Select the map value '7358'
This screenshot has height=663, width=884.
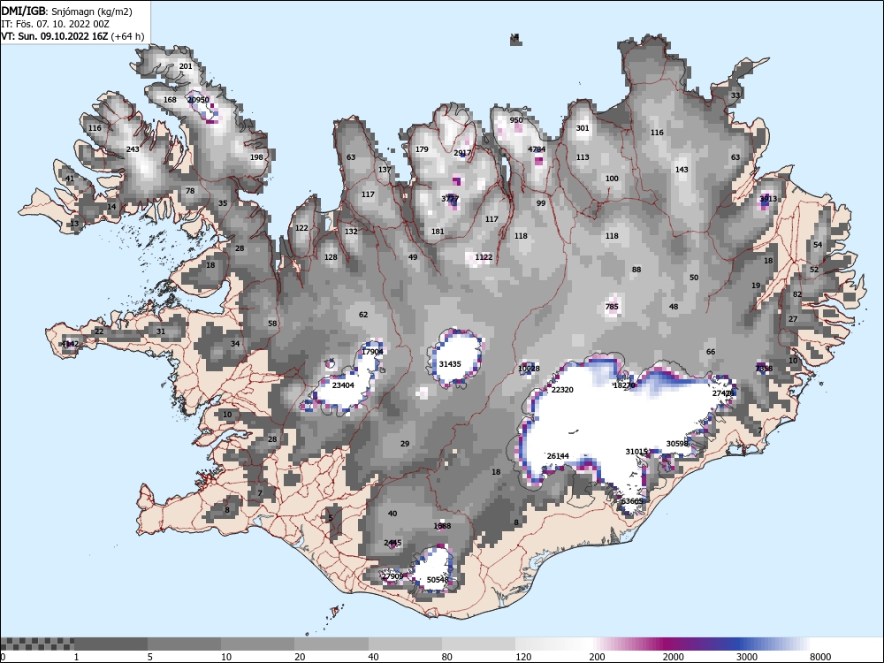point(764,369)
